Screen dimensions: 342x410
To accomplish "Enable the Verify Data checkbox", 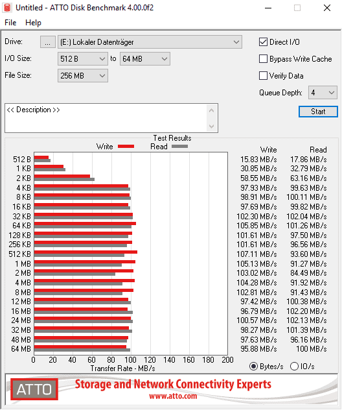I will click(x=263, y=76).
